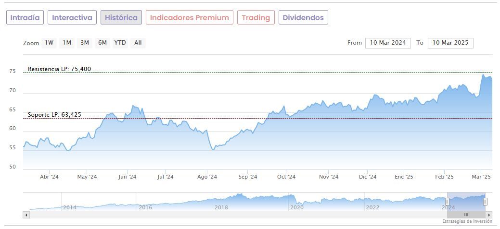This screenshot has width=500, height=229.
Task: Open the Estrategias de Inversión link
Action: tap(467, 221)
